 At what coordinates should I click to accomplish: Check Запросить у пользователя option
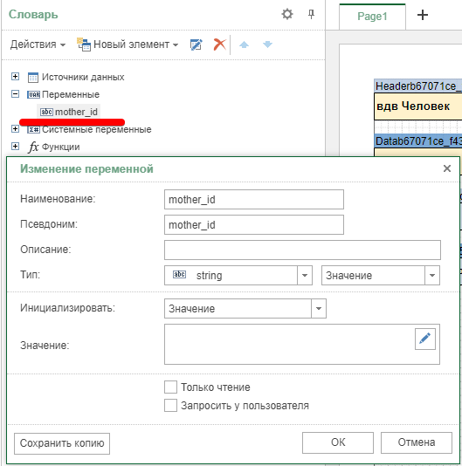click(x=171, y=406)
